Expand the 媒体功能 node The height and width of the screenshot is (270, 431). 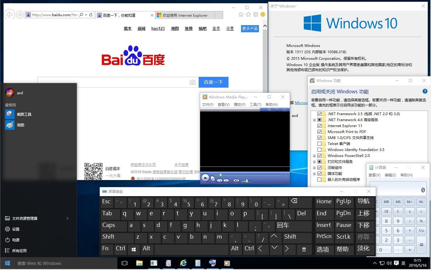[314, 174]
